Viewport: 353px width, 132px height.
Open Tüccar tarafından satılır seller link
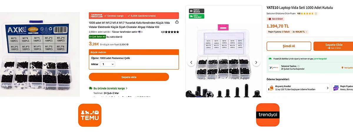pyautogui.click(x=126, y=32)
